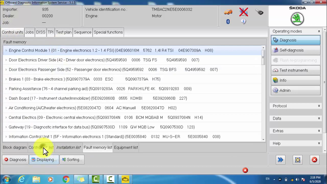The width and height of the screenshot is (327, 184).
Task: Click the orange vehicle status icon
Action: click(x=228, y=12)
